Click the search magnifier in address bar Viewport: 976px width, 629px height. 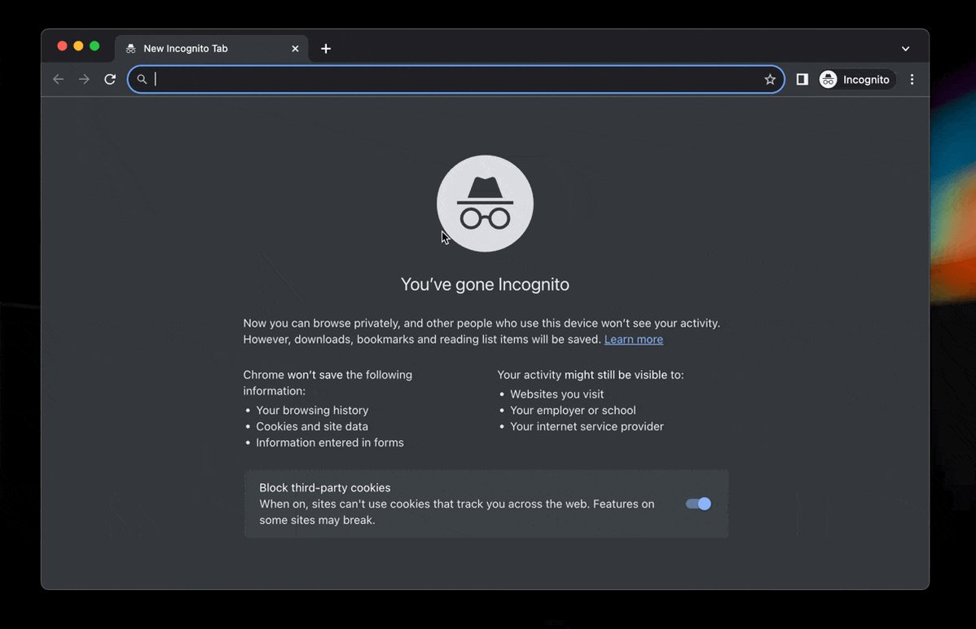coord(142,79)
